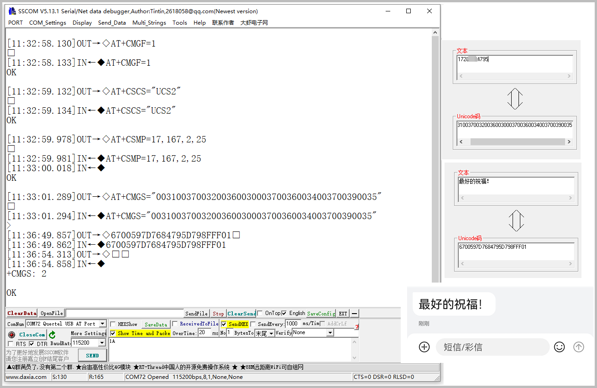Click the lower double-arrow convert icon
The width and height of the screenshot is (597, 388).
coord(516,220)
